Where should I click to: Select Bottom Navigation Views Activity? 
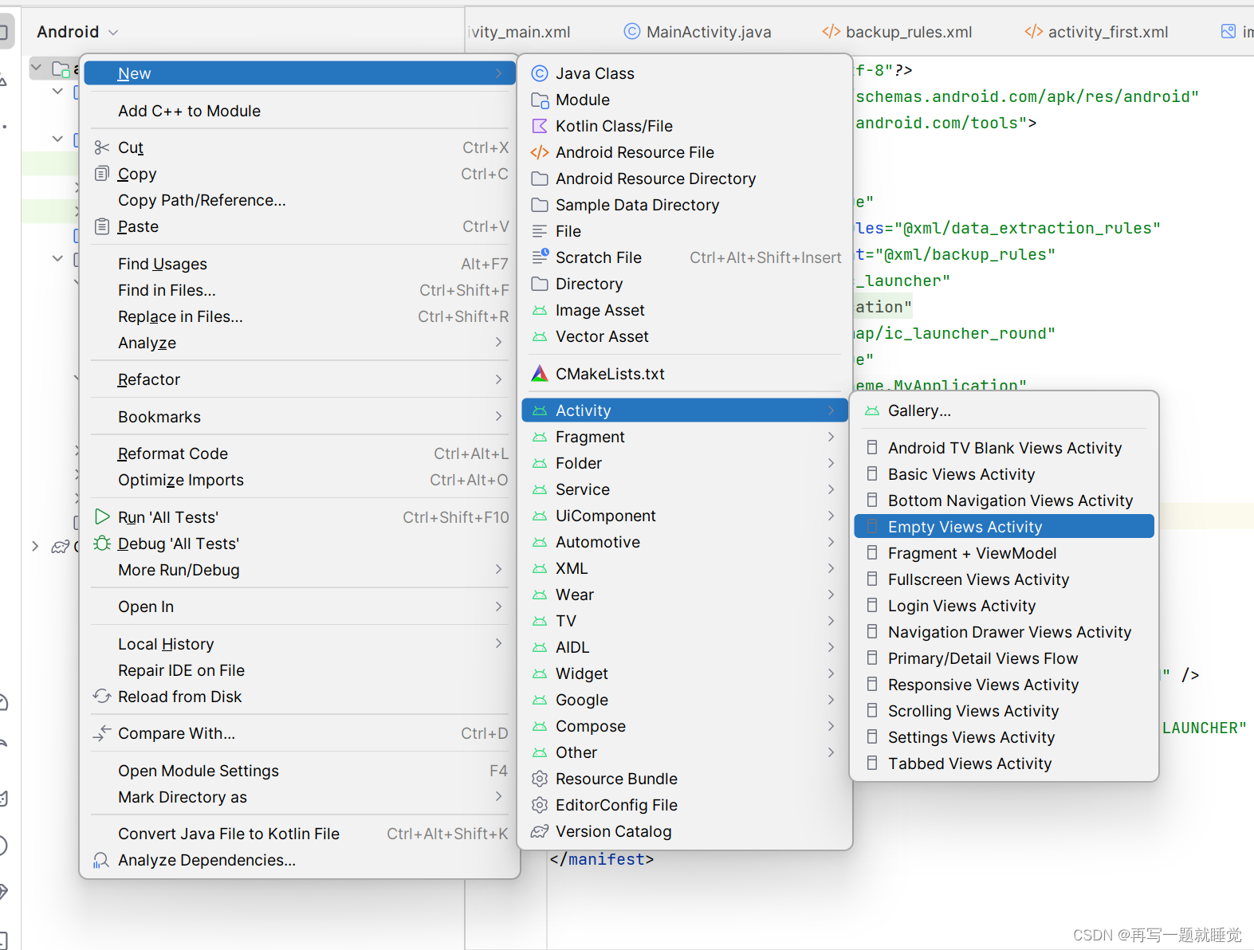(1004, 501)
